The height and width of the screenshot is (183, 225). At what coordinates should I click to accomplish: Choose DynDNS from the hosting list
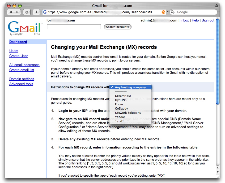(x=130, y=100)
